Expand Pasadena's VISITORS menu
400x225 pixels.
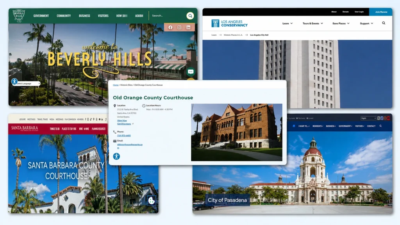(359, 126)
